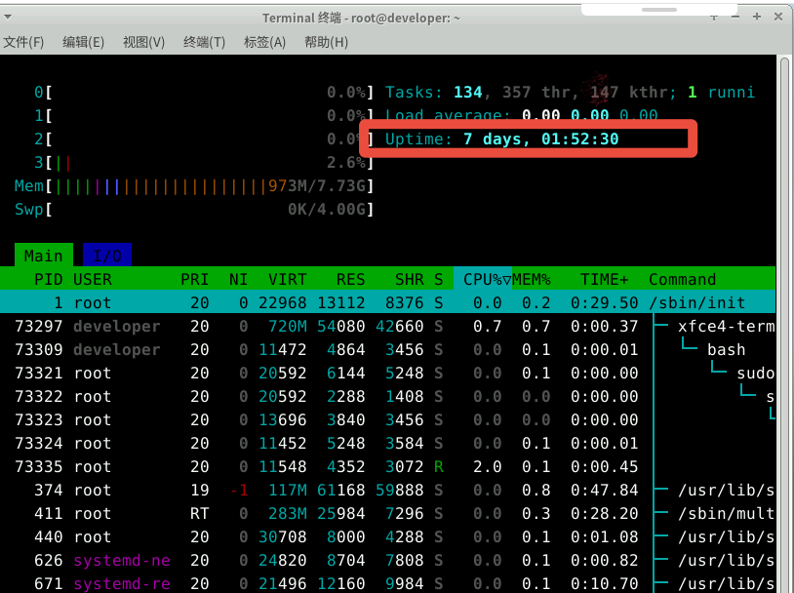The width and height of the screenshot is (794, 593).
Task: Collapse the xfce4-term process tree branch
Action: pyautogui.click(x=661, y=326)
